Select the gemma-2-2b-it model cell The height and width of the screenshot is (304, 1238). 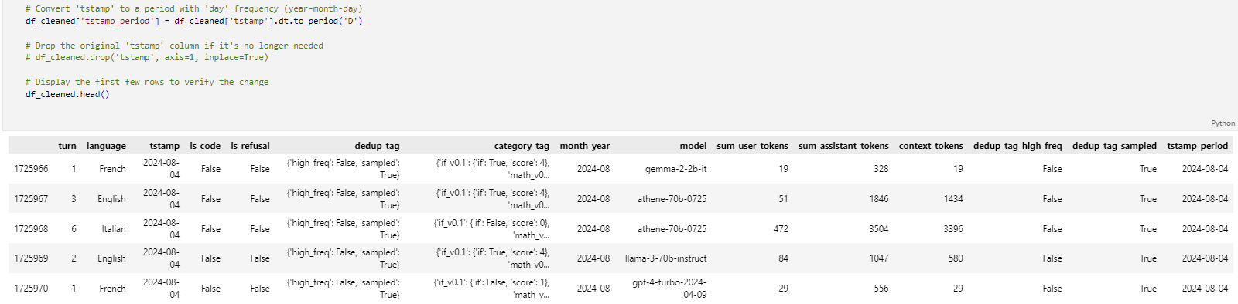coord(675,169)
